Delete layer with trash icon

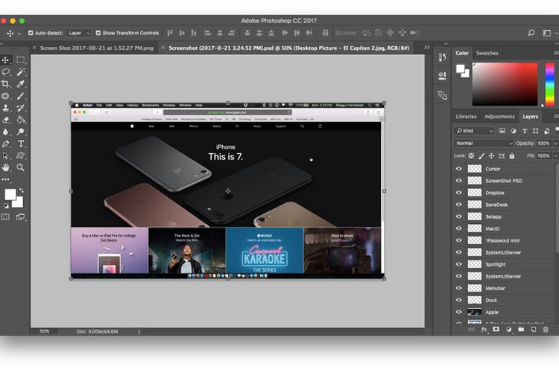pyautogui.click(x=546, y=330)
